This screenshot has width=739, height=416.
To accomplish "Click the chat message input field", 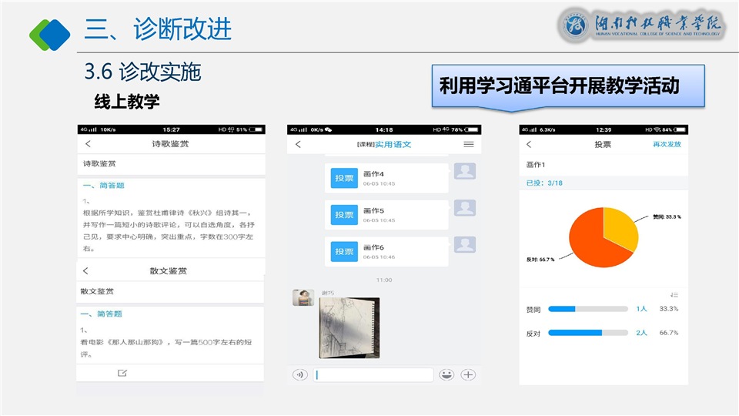I will (374, 375).
